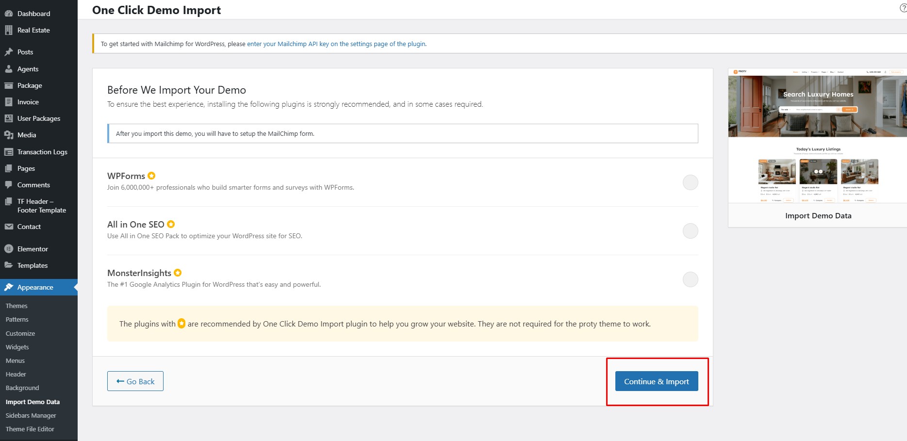The image size is (907, 441).
Task: Click the Continue & Import button
Action: (657, 381)
